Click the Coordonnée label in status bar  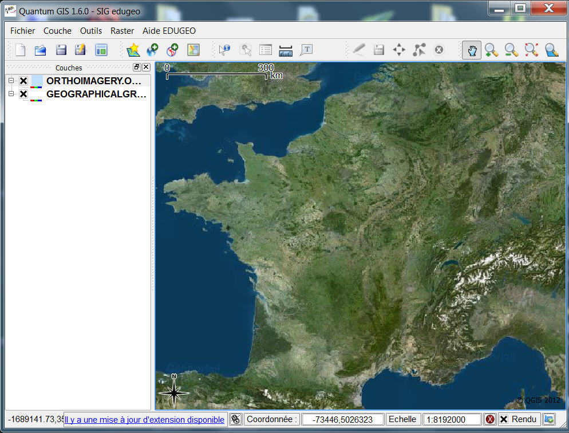tap(271, 419)
